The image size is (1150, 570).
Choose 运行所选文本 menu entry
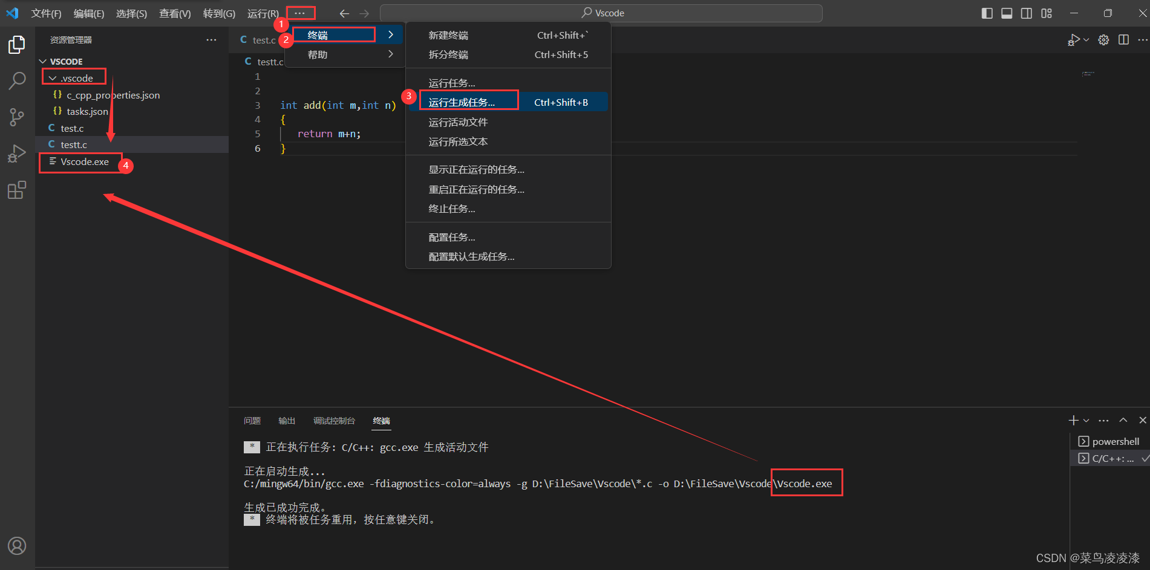508,141
